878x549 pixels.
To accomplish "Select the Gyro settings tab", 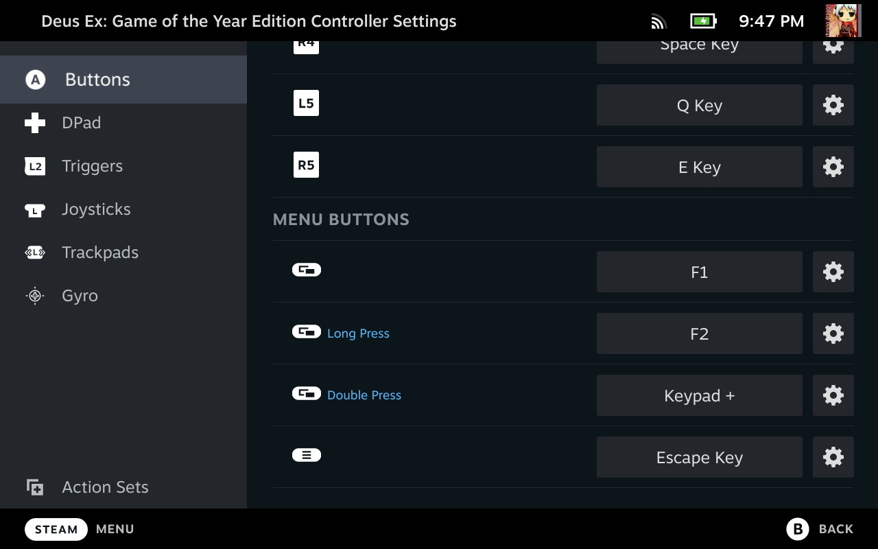I will pyautogui.click(x=80, y=296).
